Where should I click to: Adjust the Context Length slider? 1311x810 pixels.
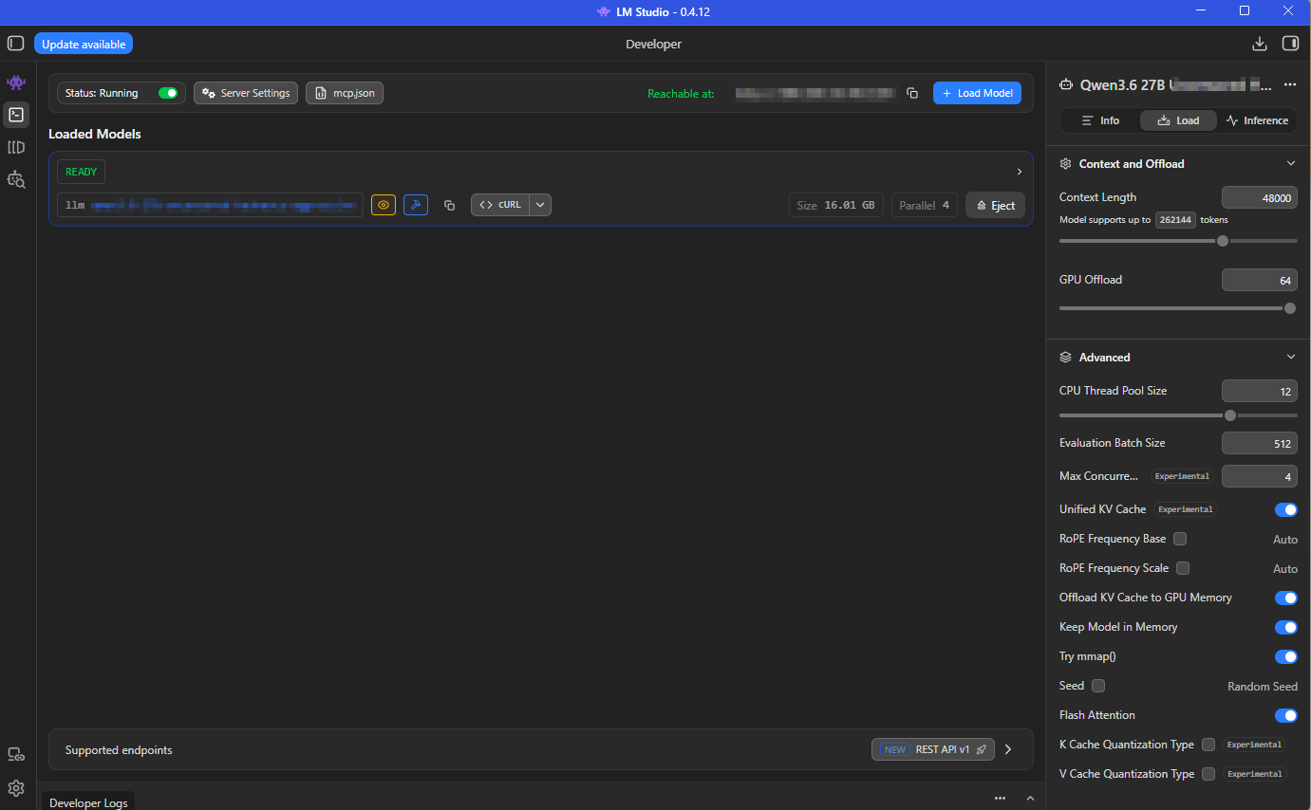click(1178, 241)
